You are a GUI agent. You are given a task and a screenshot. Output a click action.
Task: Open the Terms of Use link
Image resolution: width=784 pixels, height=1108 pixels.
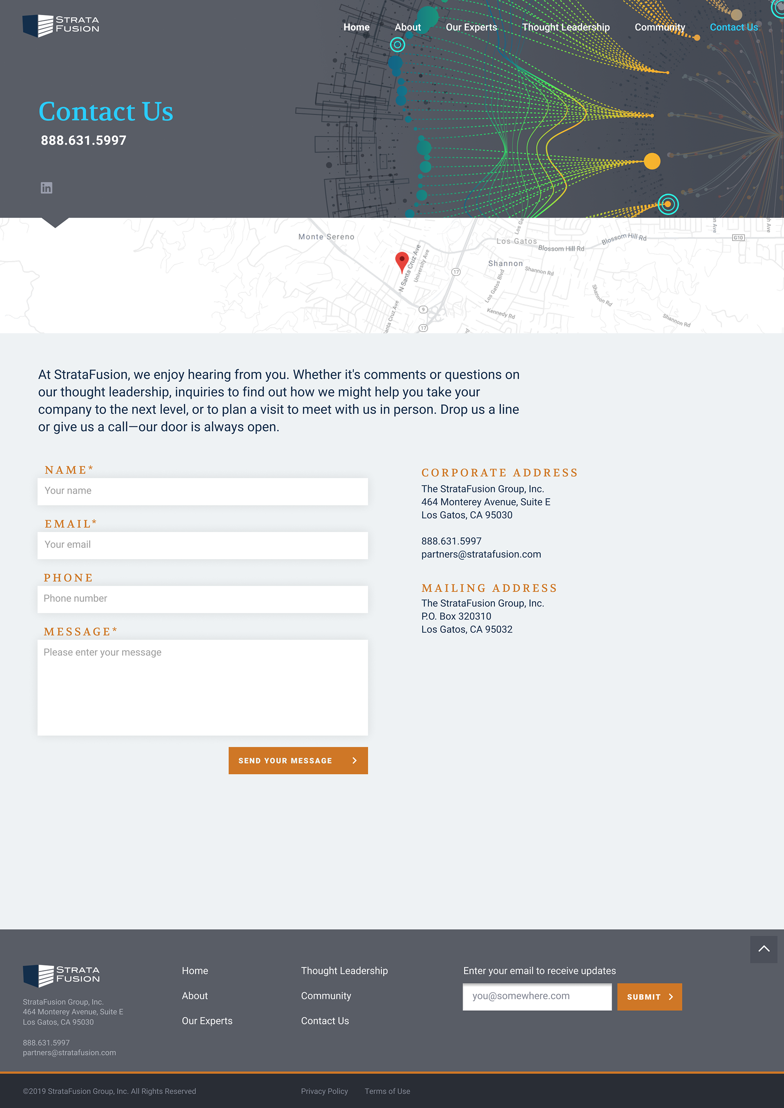(x=387, y=1091)
